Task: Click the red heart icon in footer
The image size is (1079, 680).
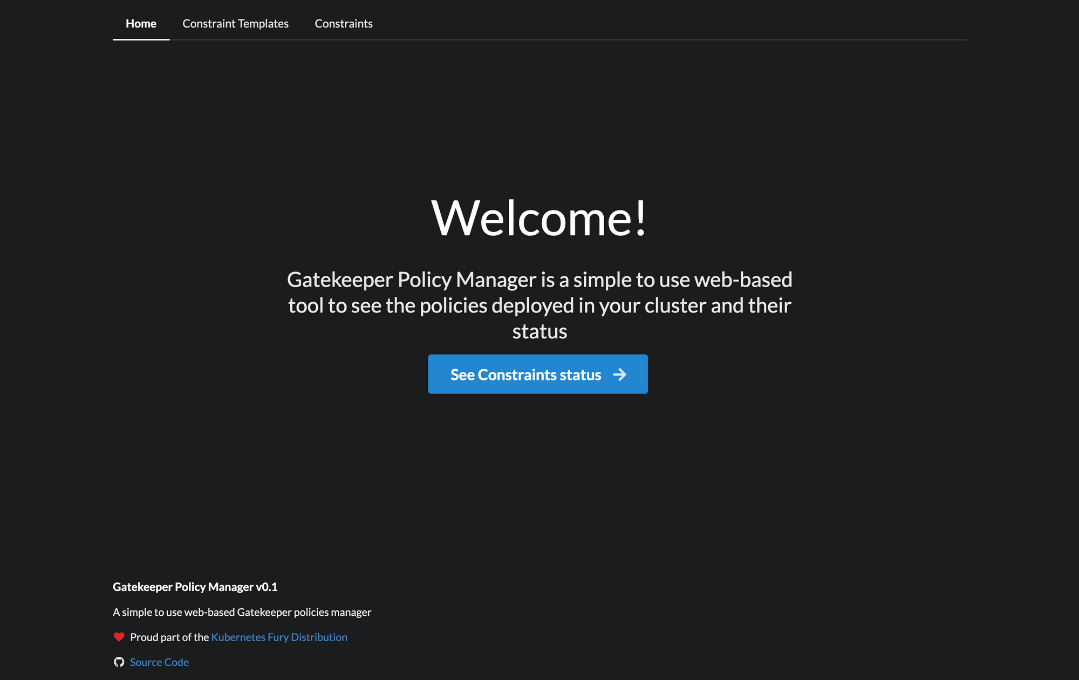Action: click(x=119, y=637)
